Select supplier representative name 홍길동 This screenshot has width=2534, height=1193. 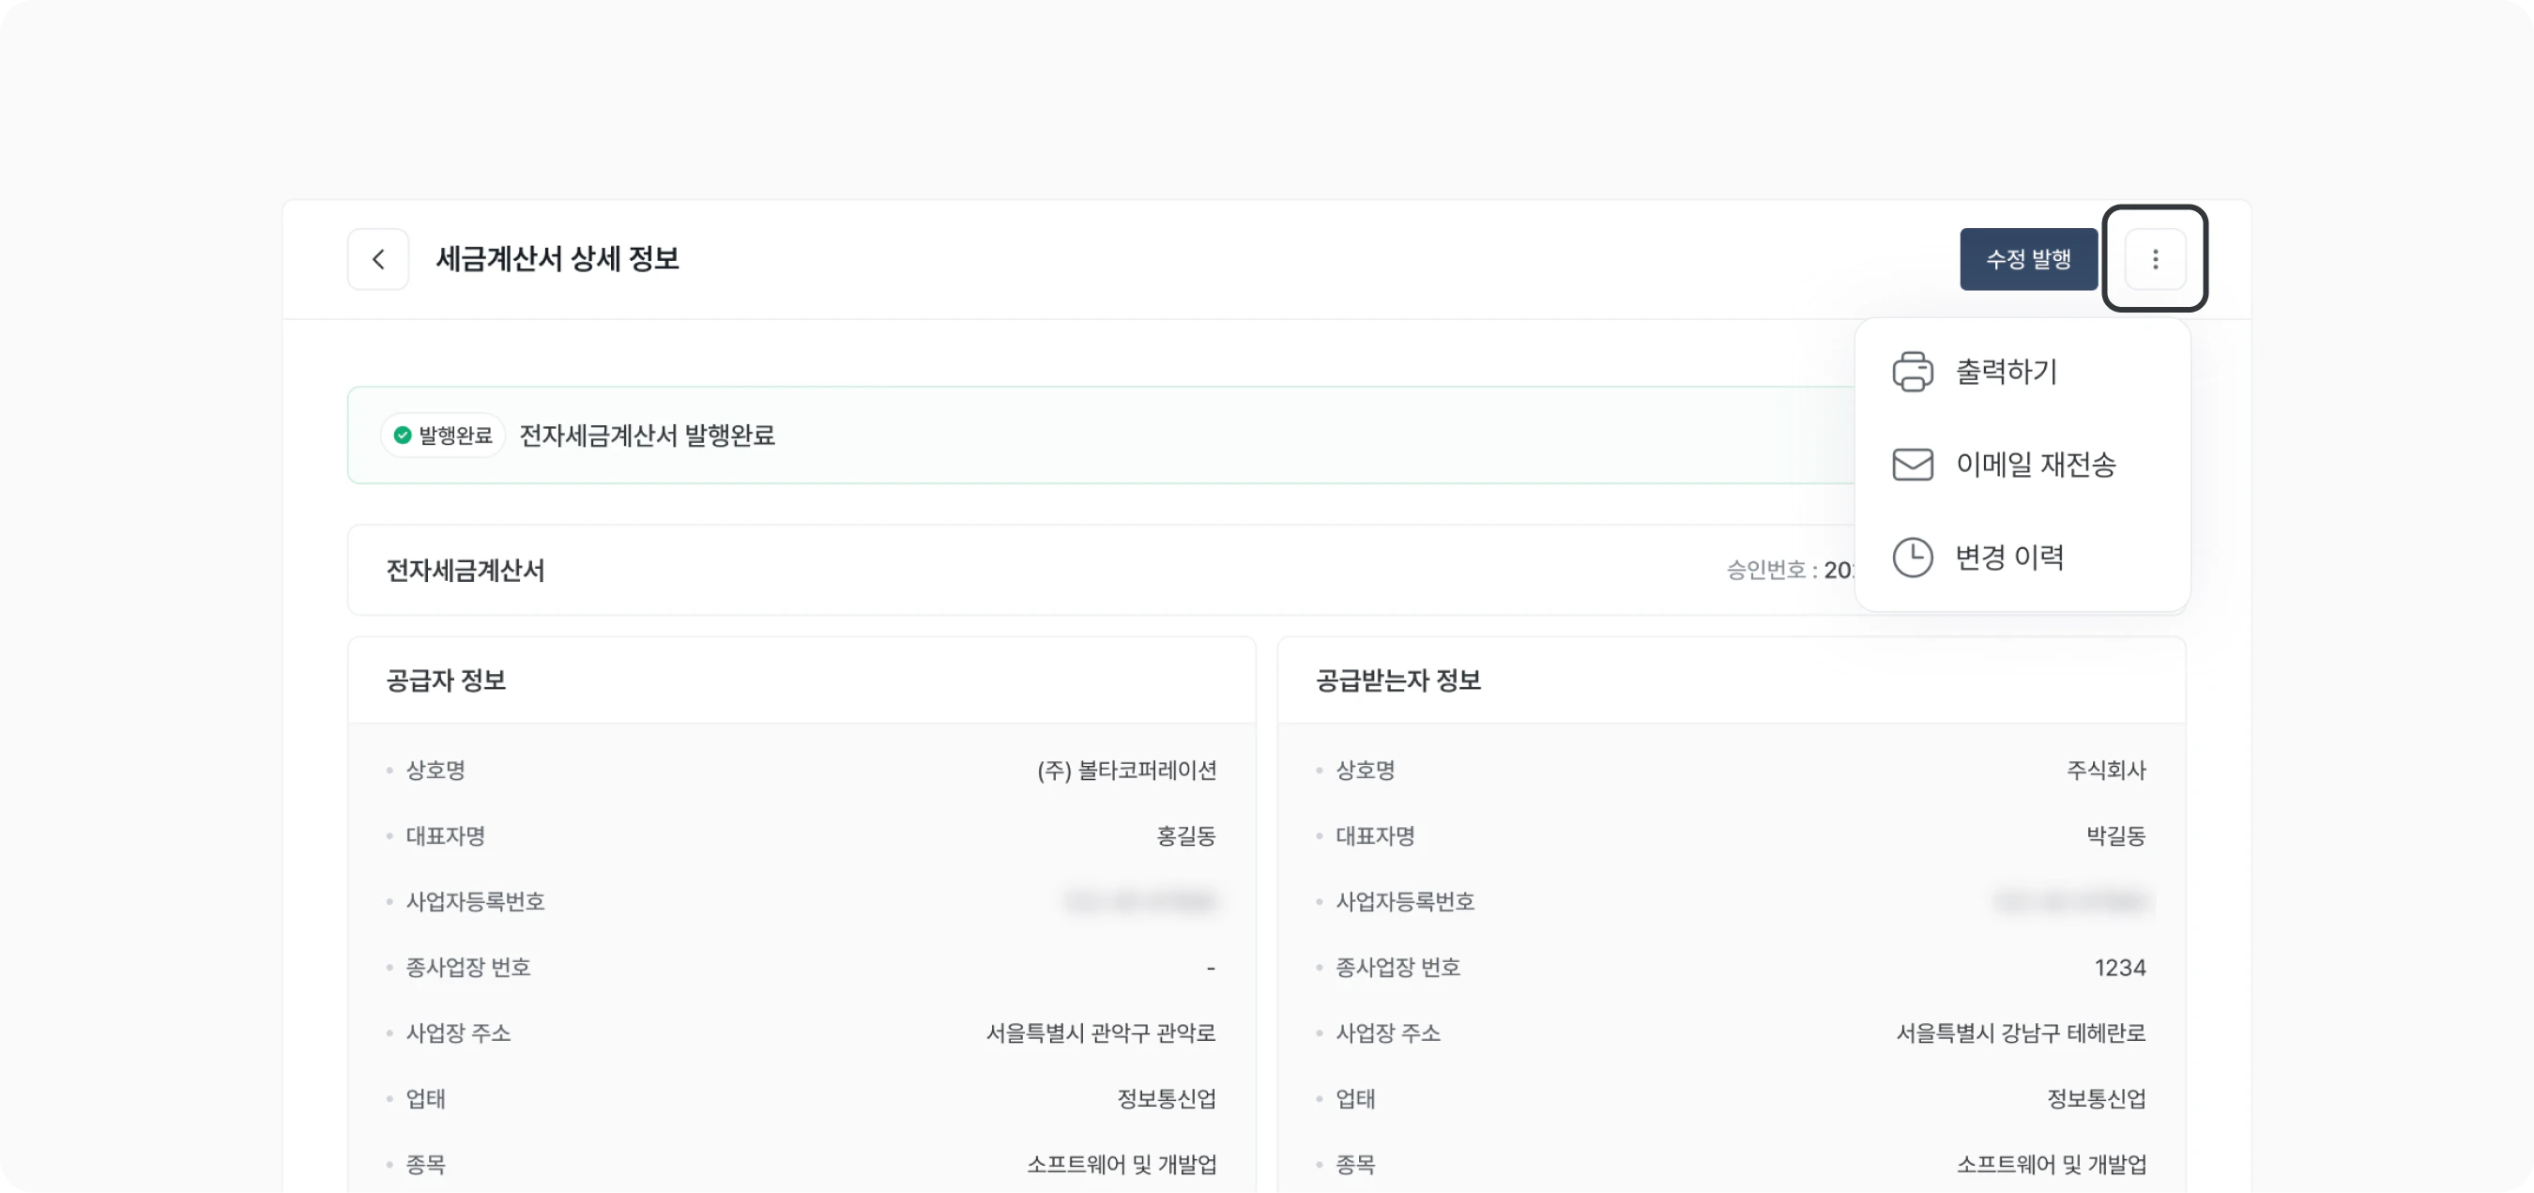[x=1186, y=836]
